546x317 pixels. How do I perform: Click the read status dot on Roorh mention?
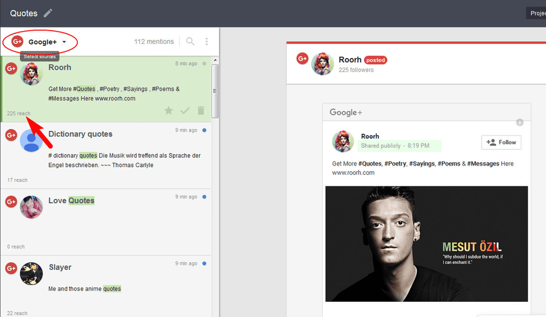[204, 63]
